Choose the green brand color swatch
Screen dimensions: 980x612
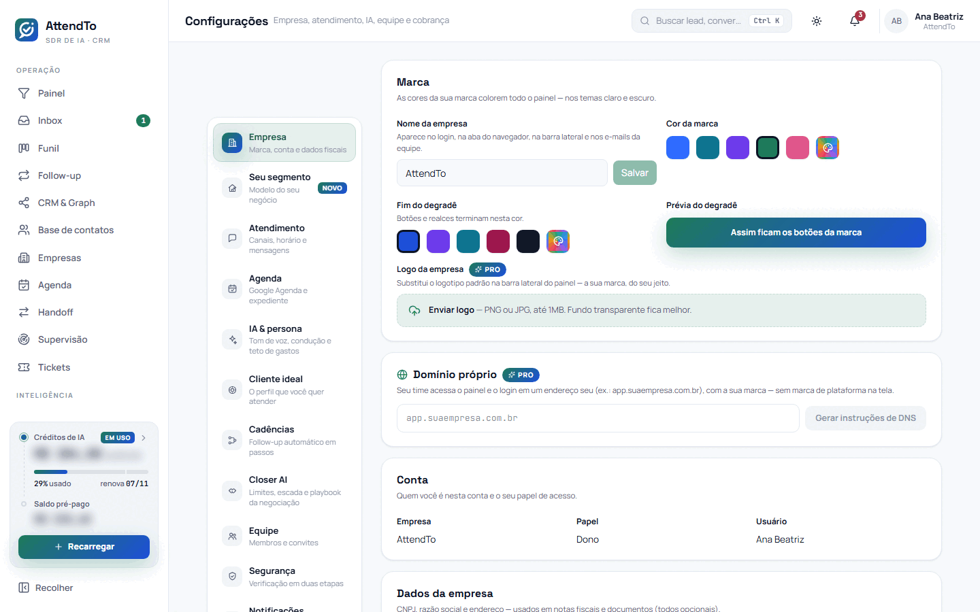click(x=768, y=148)
